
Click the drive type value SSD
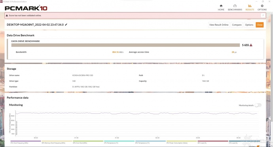(x=74, y=81)
